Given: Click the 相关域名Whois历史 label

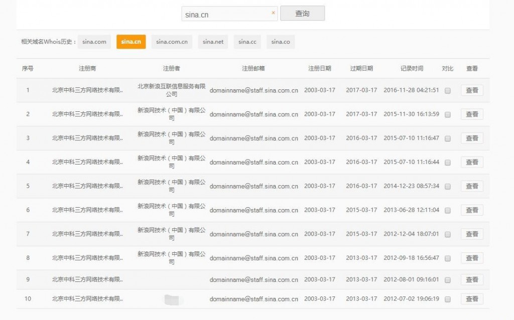Looking at the screenshot, I should coord(49,42).
